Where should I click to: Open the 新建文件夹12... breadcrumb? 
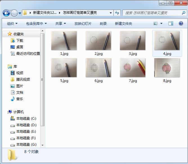(45, 13)
